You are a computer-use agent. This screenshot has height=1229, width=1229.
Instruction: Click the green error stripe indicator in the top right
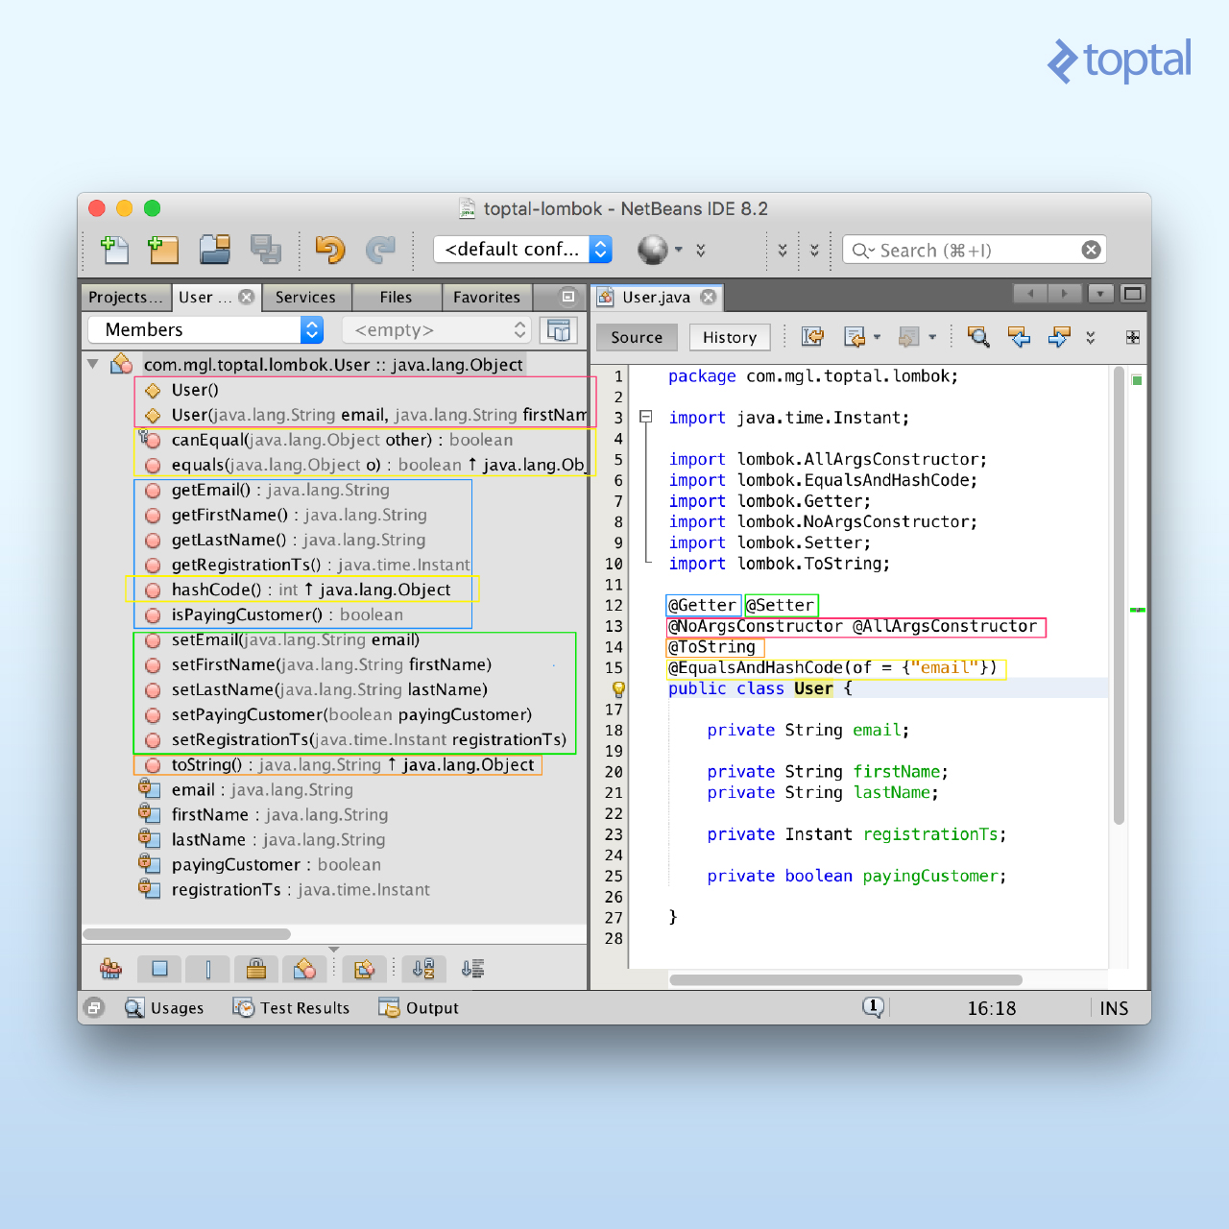pos(1137,380)
